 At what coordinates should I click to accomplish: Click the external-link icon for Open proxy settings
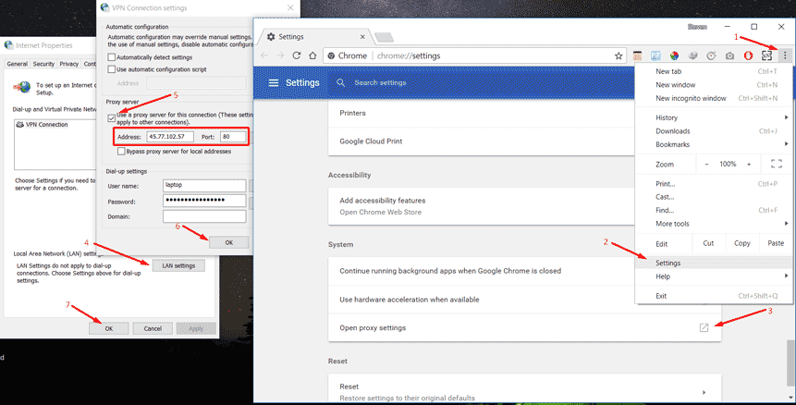(x=704, y=328)
